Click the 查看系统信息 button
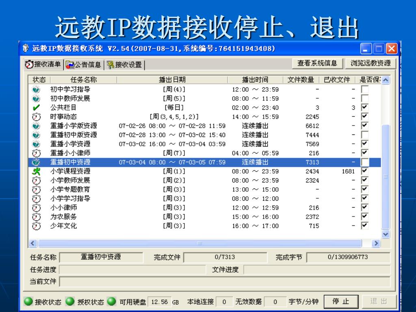Screen dimensions: 416x312 click(317, 63)
